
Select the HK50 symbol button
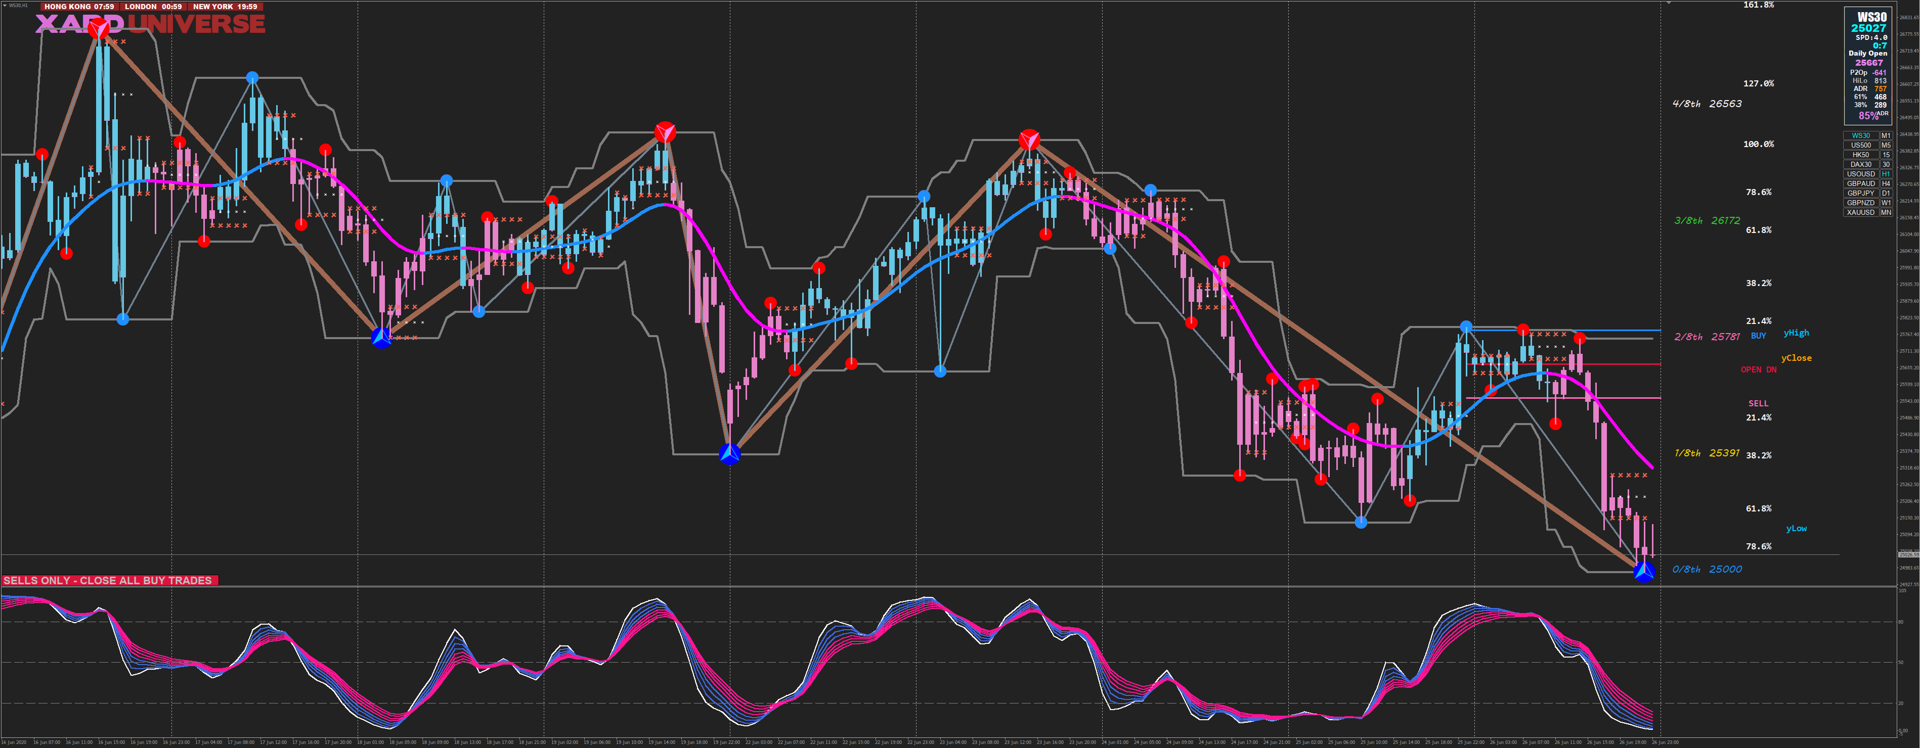click(1860, 155)
